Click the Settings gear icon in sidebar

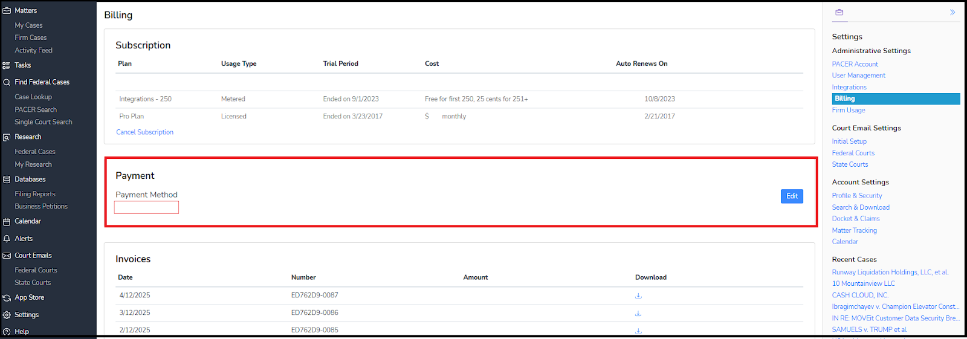click(x=7, y=315)
